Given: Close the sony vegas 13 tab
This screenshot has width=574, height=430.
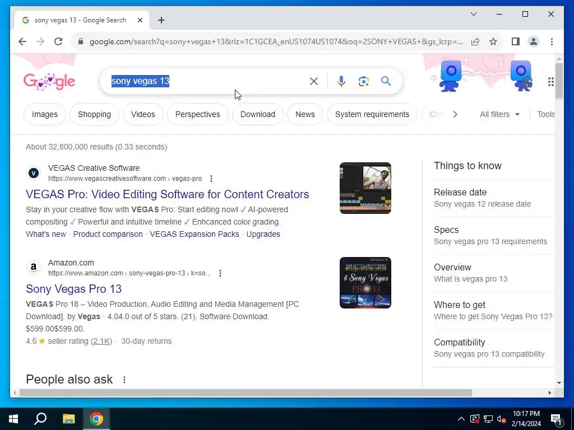Looking at the screenshot, I should 140,20.
